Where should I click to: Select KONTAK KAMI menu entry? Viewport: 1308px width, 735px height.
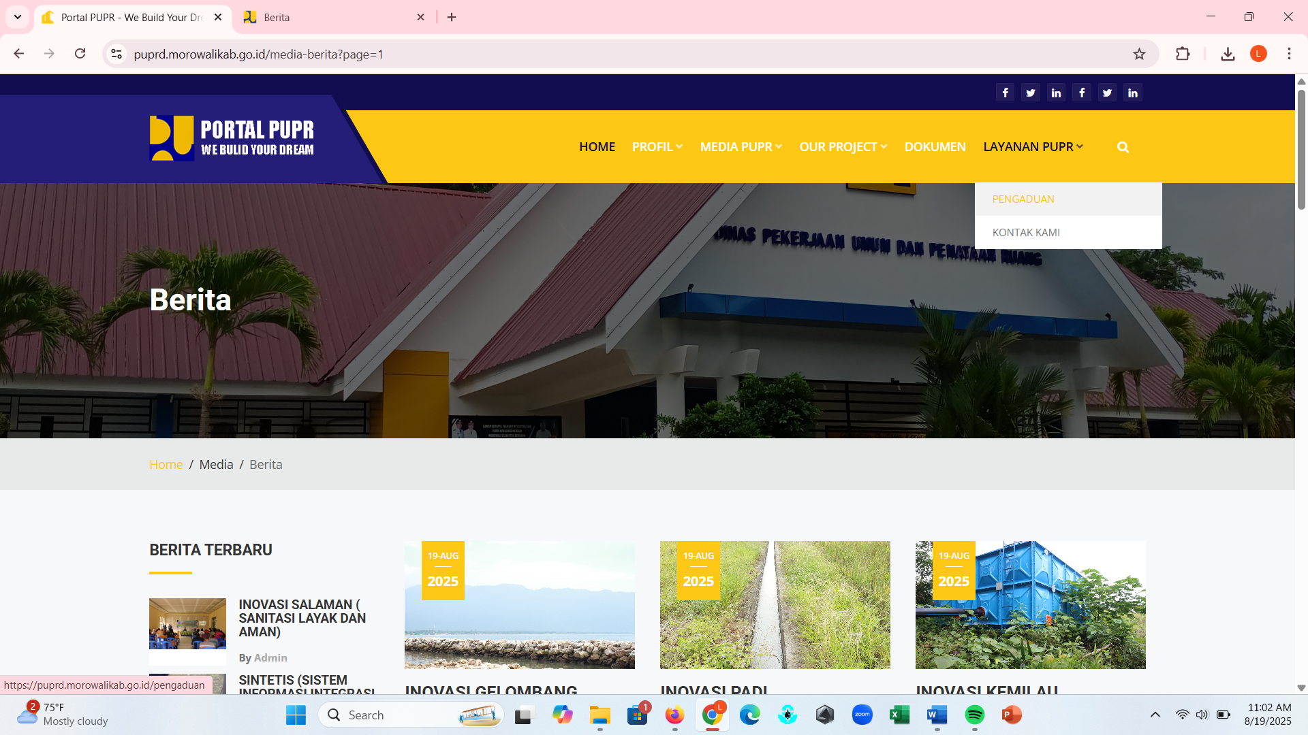1026,233
